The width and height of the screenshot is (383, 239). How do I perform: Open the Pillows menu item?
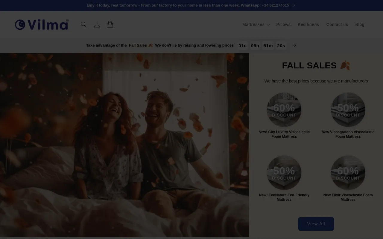(283, 24)
